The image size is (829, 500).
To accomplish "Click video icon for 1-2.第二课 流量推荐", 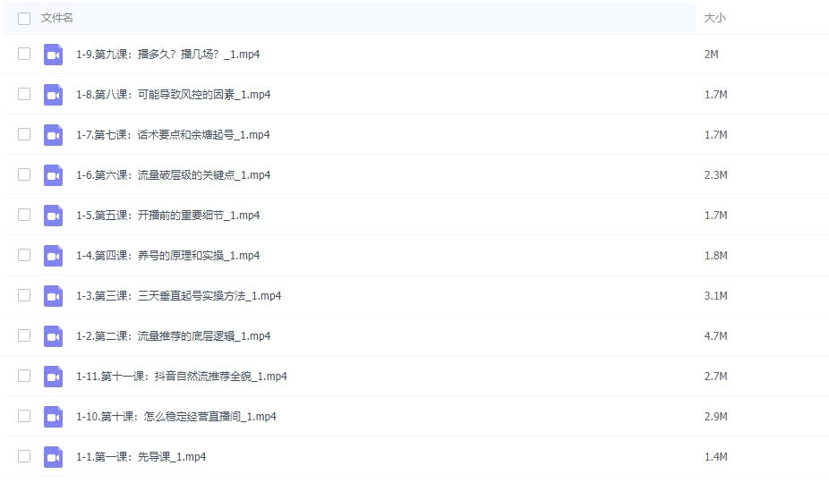I will [x=53, y=336].
